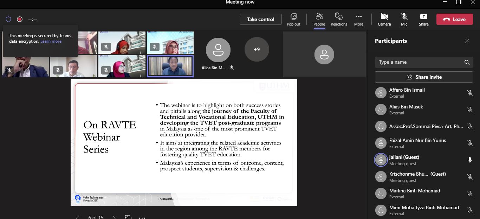Screen dimensions: 480x219
Task: Click mic icon beside Marlina Binti Mohamad
Action: pyautogui.click(x=469, y=193)
